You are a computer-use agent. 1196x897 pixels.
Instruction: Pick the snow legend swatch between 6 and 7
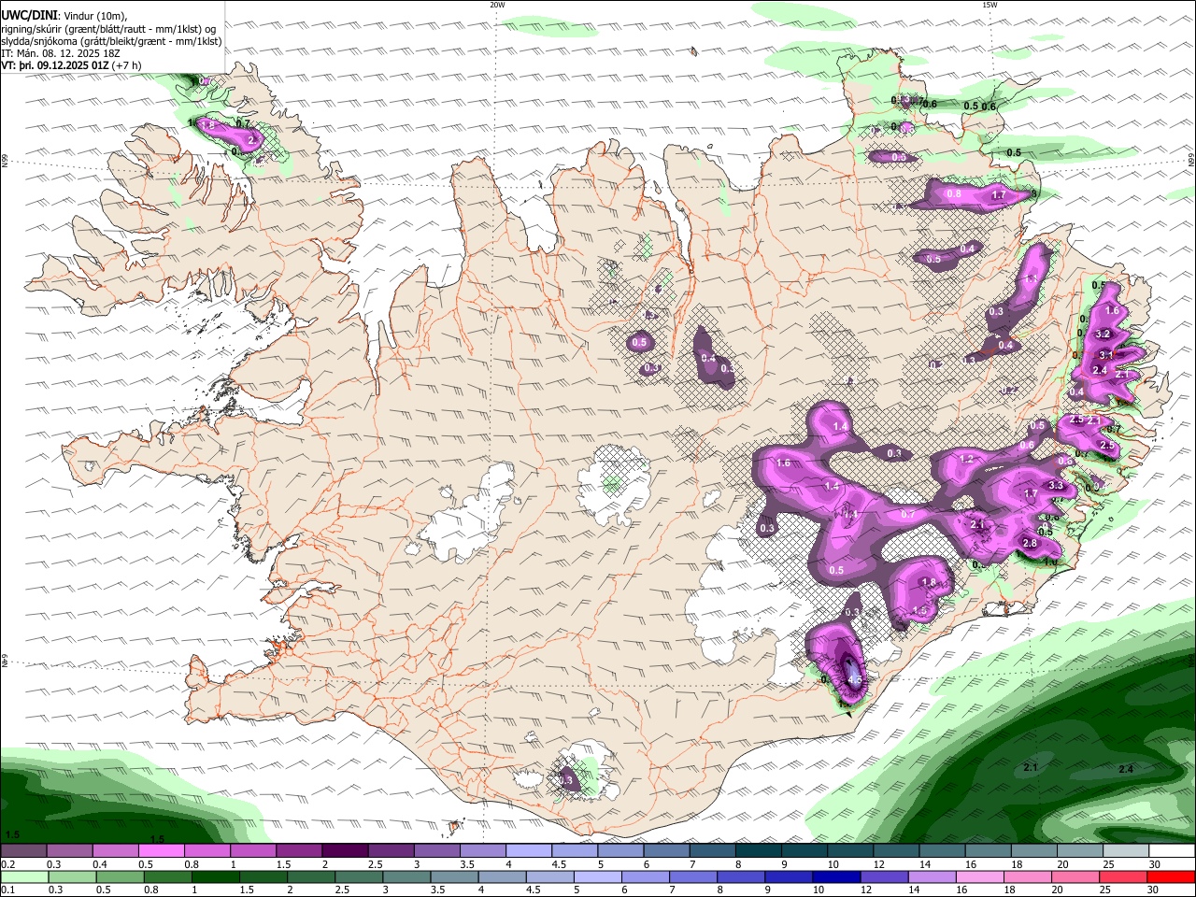[667, 851]
